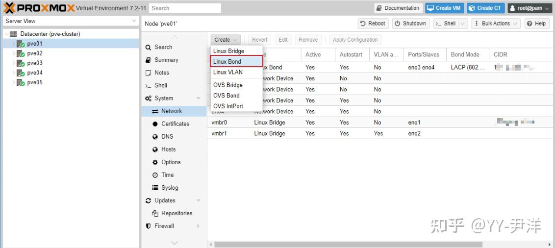This screenshot has height=248, width=555.
Task: Click the Create CT button
Action: tap(485, 8)
